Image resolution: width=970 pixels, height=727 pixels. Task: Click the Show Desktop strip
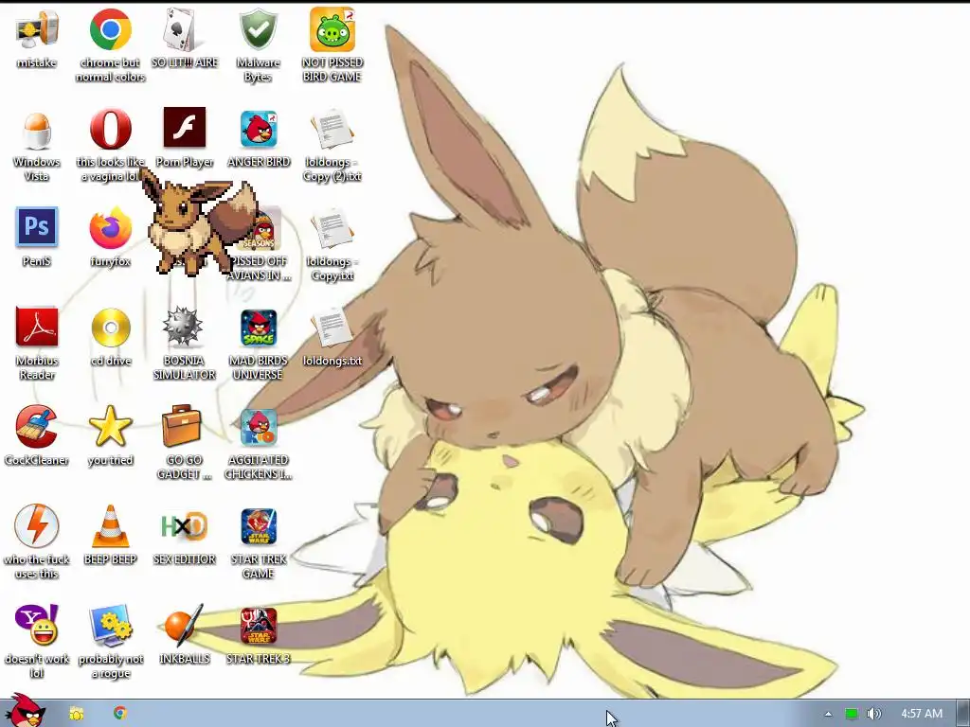click(x=963, y=714)
